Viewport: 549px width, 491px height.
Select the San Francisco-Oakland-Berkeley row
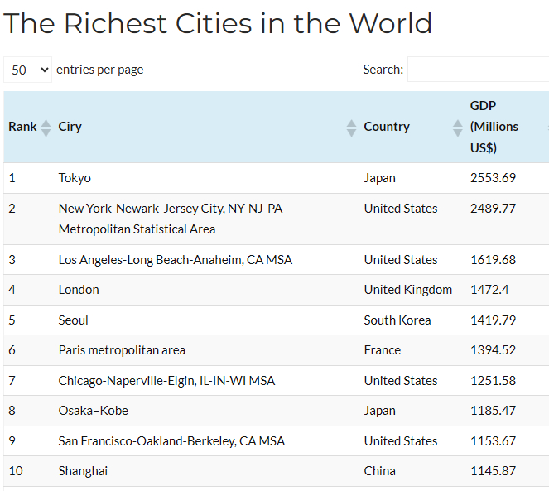click(171, 441)
